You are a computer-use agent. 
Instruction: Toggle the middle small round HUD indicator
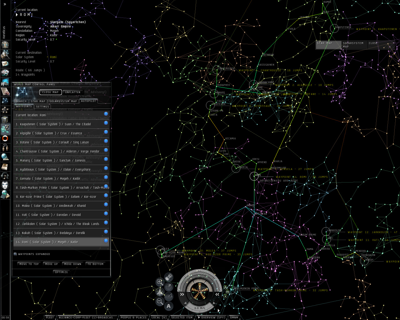click(227, 292)
